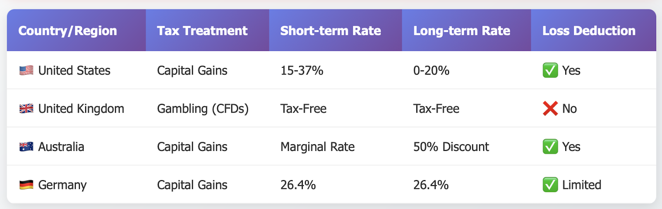
Task: Click the United Kingdom country name
Action: pos(81,108)
